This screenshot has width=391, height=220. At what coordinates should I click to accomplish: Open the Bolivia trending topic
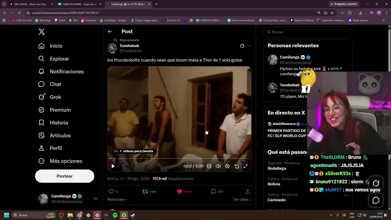pos(274,184)
